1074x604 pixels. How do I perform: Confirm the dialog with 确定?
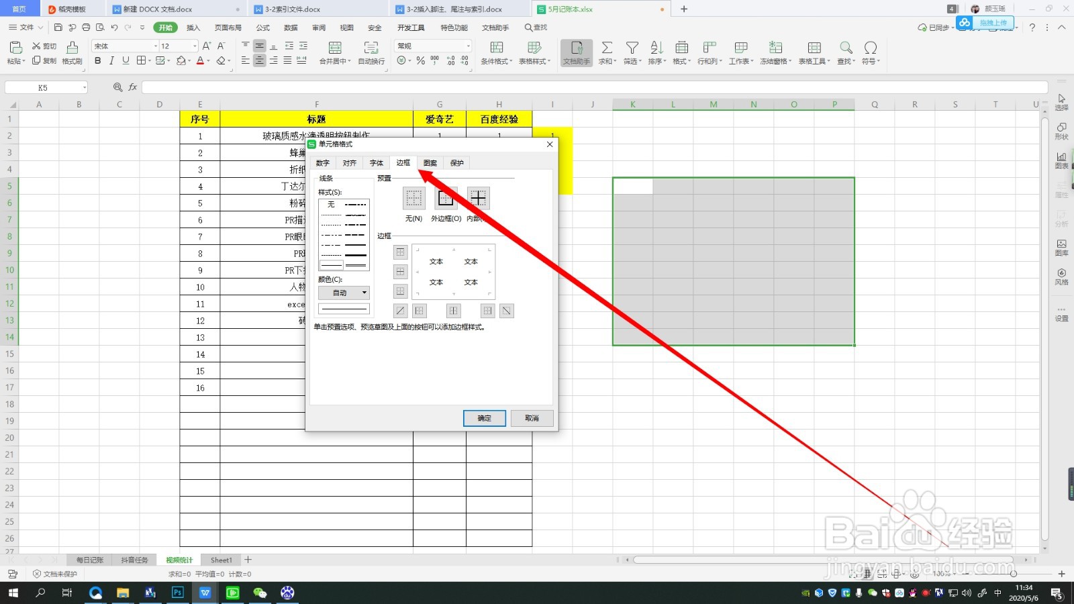pos(485,418)
